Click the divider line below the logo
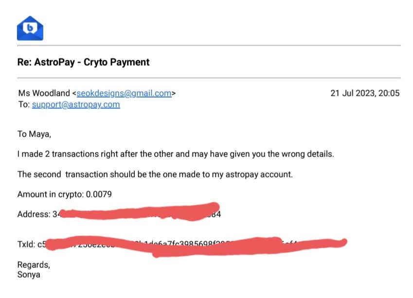The height and width of the screenshot is (298, 413). [x=209, y=46]
